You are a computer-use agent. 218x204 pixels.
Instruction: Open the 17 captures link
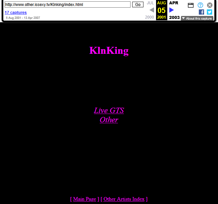(16, 13)
